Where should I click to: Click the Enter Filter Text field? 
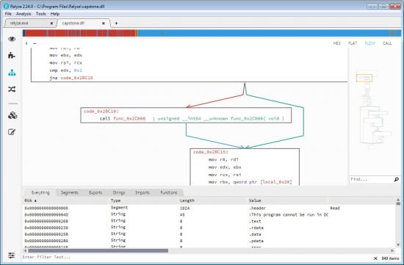point(197,257)
